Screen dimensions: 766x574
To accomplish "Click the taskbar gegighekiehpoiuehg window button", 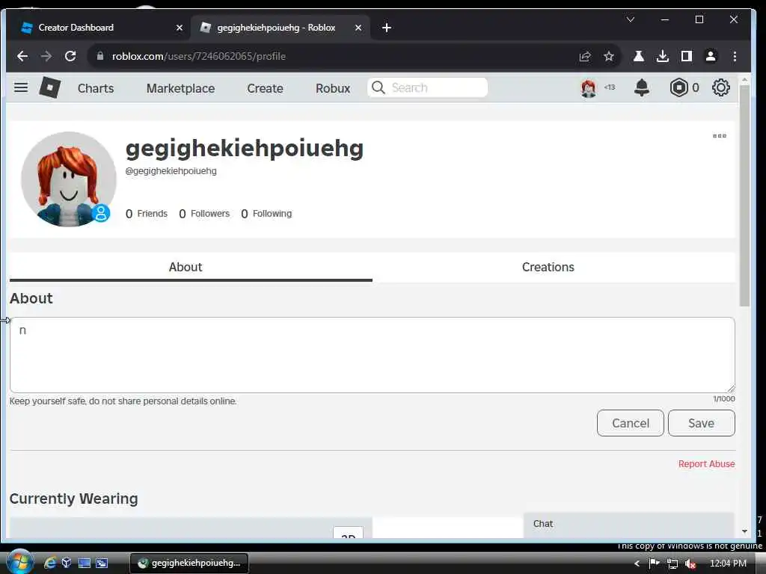I will pos(189,563).
